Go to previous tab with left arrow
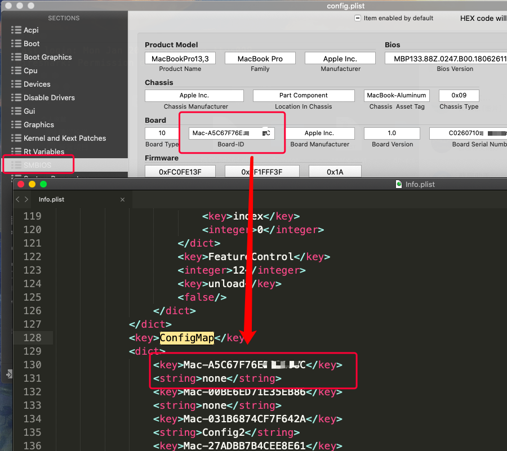Viewport: 507px width, 451px height. pyautogui.click(x=18, y=200)
